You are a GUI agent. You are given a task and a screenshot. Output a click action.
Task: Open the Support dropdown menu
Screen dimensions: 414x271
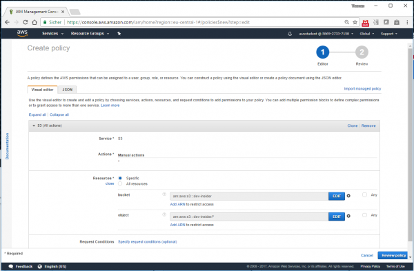tap(388, 34)
